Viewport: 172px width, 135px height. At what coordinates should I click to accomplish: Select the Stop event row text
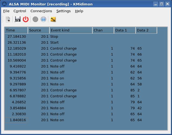[x=54, y=36]
